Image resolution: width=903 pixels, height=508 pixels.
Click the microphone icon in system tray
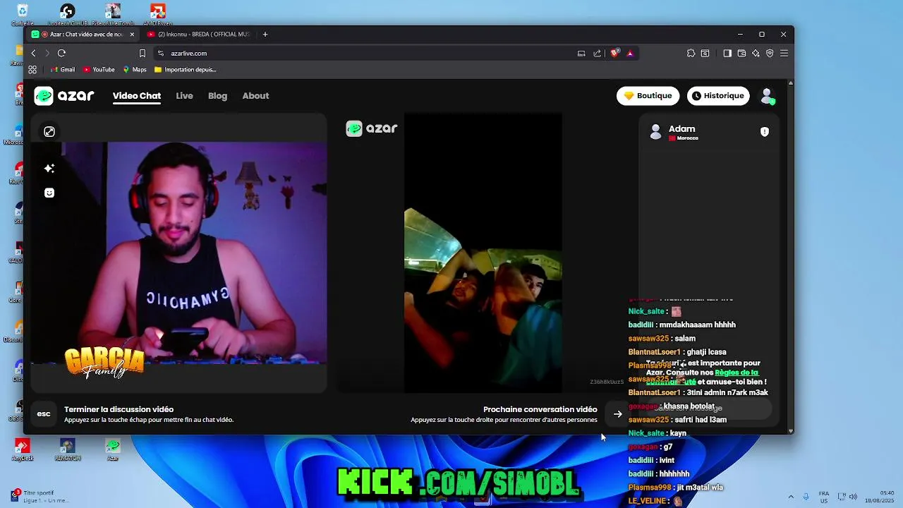(806, 497)
